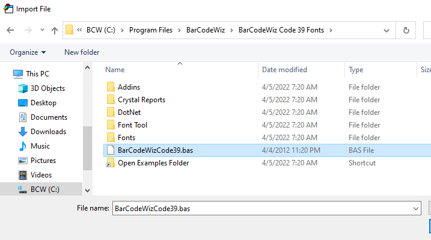The width and height of the screenshot is (431, 240).
Task: Click the Crystal Reports folder icon
Action: (x=111, y=99)
